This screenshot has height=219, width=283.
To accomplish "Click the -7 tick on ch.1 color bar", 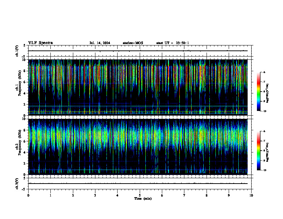I will point(264,82).
